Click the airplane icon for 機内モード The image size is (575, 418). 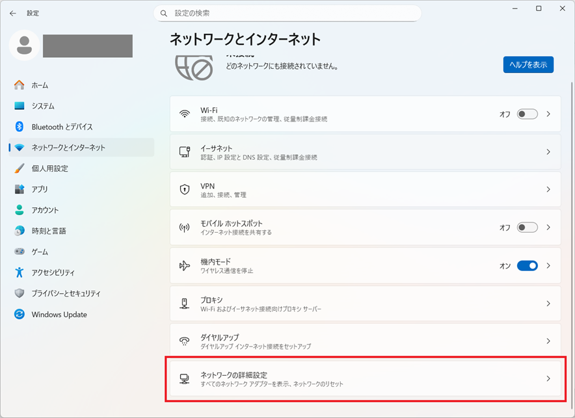[x=185, y=266]
